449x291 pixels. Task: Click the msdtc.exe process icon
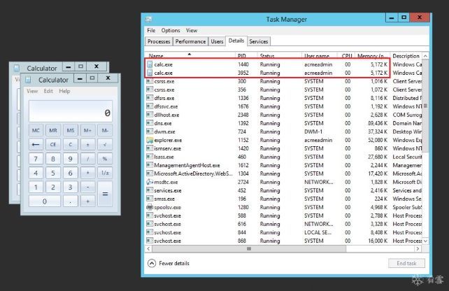click(150, 182)
